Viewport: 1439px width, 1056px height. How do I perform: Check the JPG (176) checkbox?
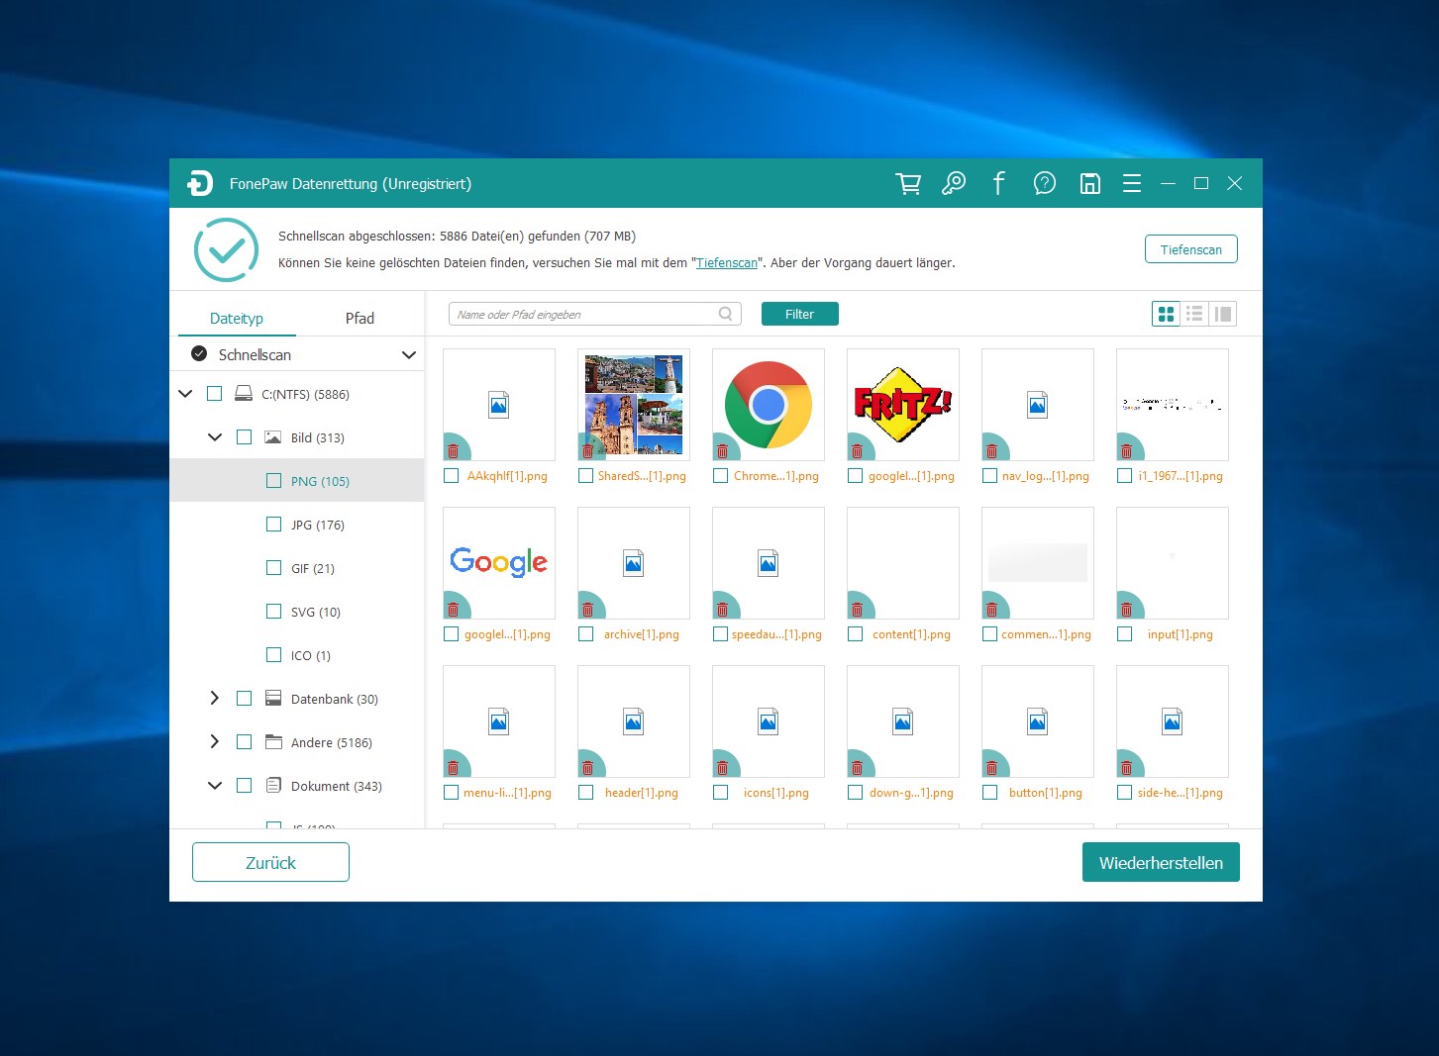(x=273, y=525)
